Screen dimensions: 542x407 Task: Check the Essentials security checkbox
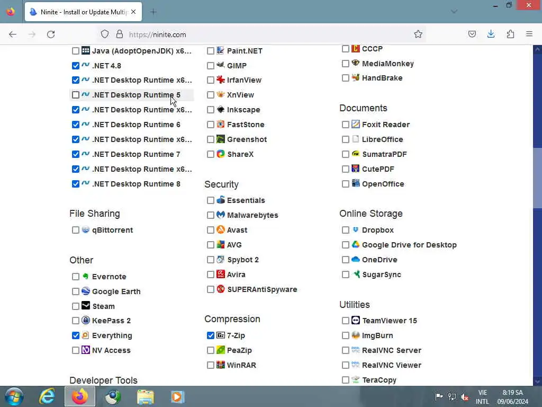(x=211, y=200)
